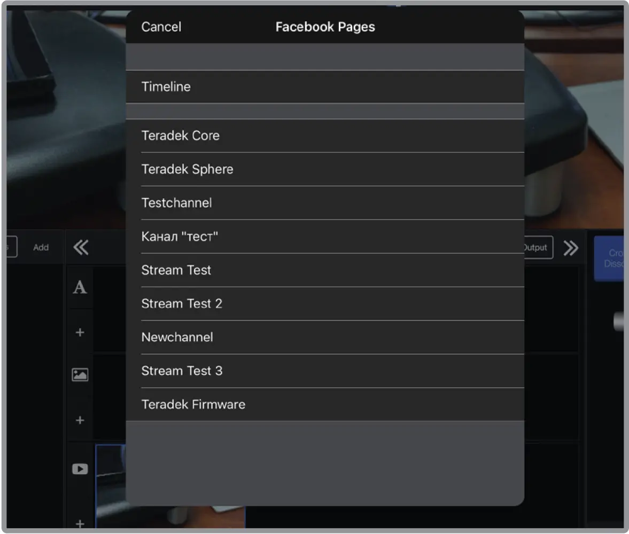629x534 pixels.
Task: Add item with plus below image icon
Action: point(80,420)
